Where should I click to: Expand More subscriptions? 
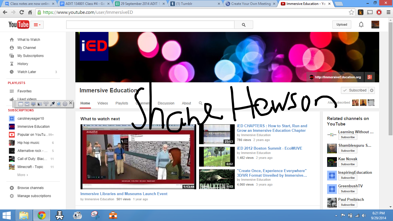pos(22,175)
